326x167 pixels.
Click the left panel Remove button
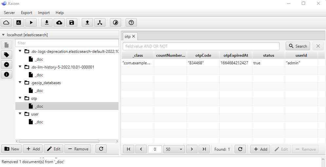78,149
